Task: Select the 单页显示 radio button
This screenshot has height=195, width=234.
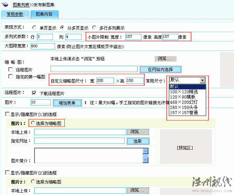Action: pyautogui.click(x=34, y=28)
